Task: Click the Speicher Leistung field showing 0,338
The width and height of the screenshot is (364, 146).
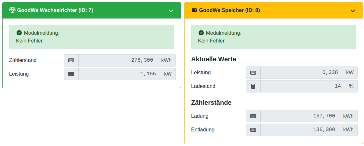Action: tap(301, 73)
